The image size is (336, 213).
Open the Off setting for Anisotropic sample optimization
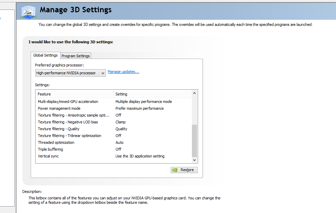point(118,115)
